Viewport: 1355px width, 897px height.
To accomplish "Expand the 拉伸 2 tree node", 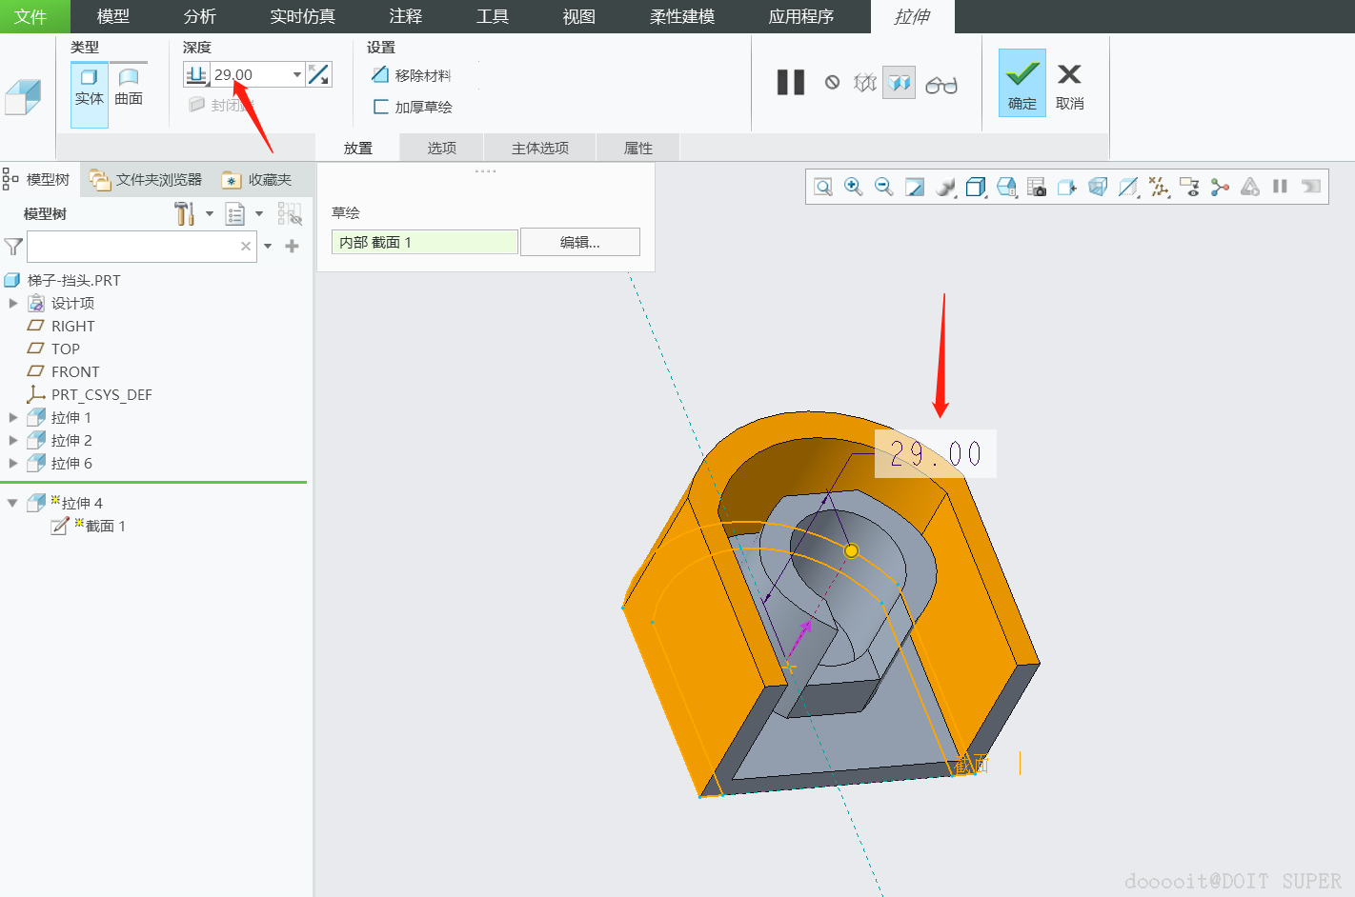I will [x=13, y=440].
